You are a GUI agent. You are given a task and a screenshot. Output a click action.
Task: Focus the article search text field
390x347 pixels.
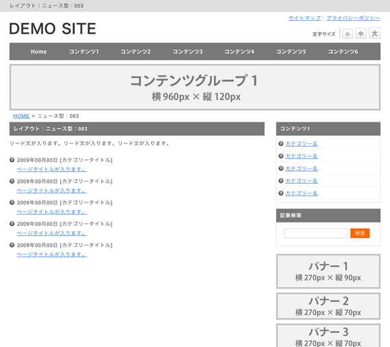[315, 233]
